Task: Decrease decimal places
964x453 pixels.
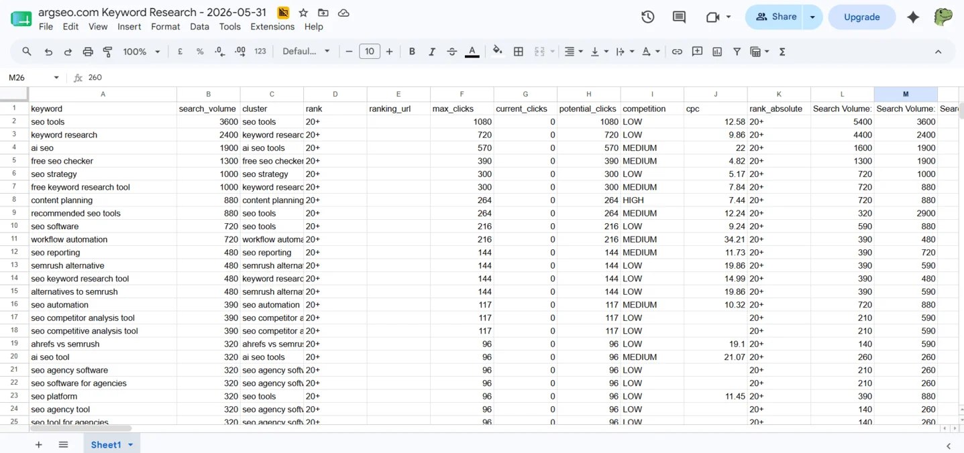Action: click(x=220, y=52)
